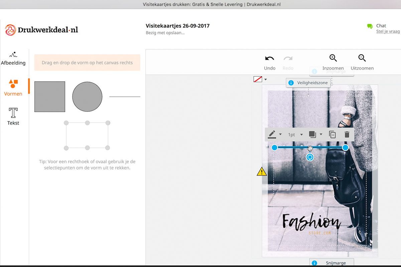Viewport: 401px width, 267px height.
Task: Select the Vormen sidebar tab
Action: [13, 88]
